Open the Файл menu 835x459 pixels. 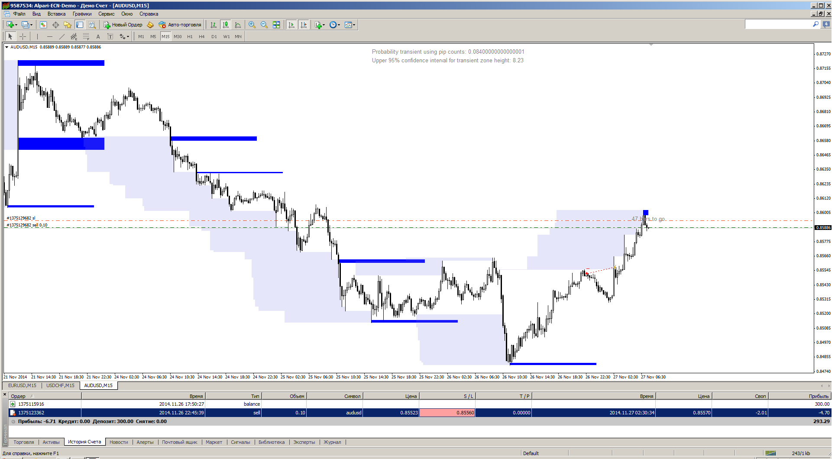click(19, 14)
